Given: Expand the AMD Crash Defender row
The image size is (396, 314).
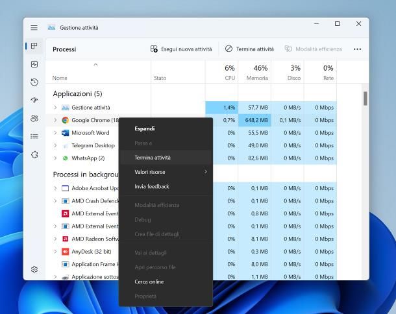Looking at the screenshot, I should 55,201.
